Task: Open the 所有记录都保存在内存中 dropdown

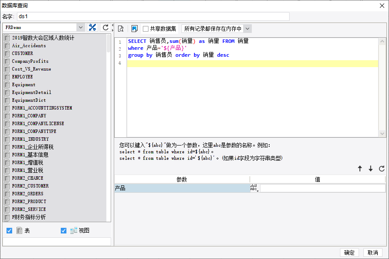Action: point(247,29)
